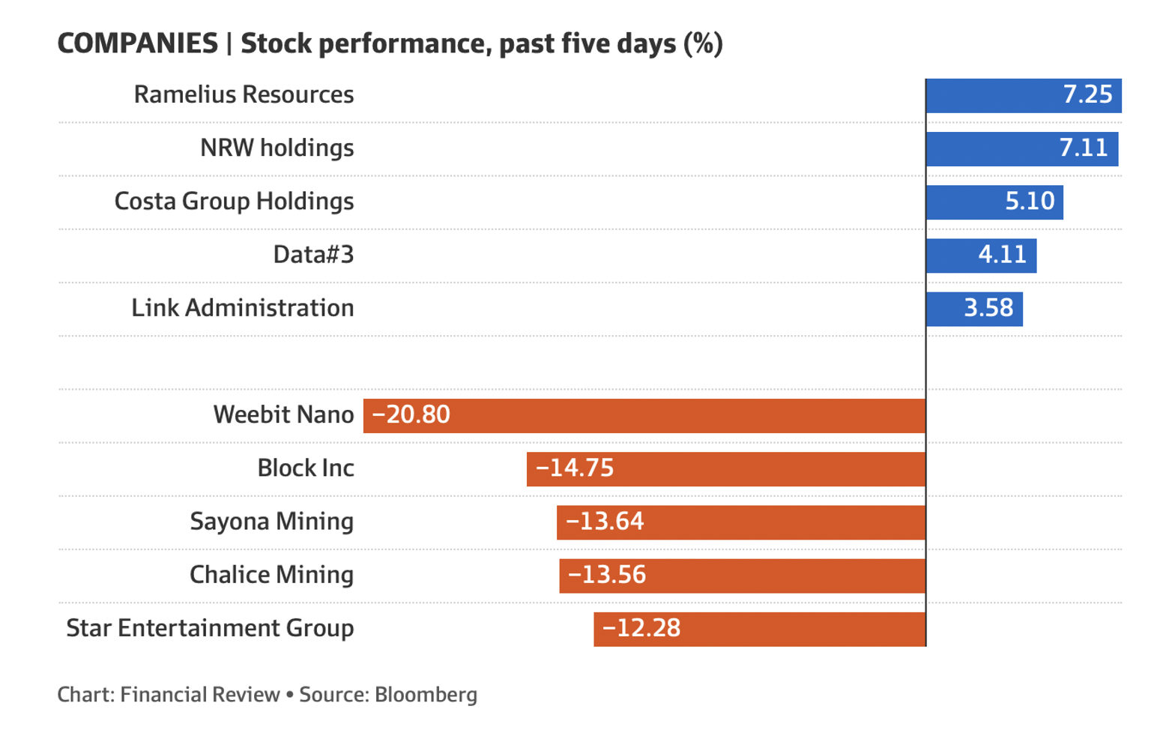Select the "Link Administration" company label
1166x739 pixels.
click(x=242, y=308)
